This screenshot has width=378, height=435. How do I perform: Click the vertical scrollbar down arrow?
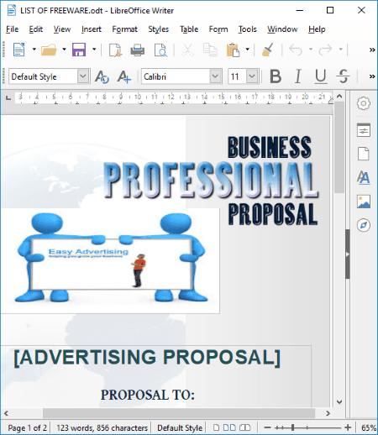[339, 402]
